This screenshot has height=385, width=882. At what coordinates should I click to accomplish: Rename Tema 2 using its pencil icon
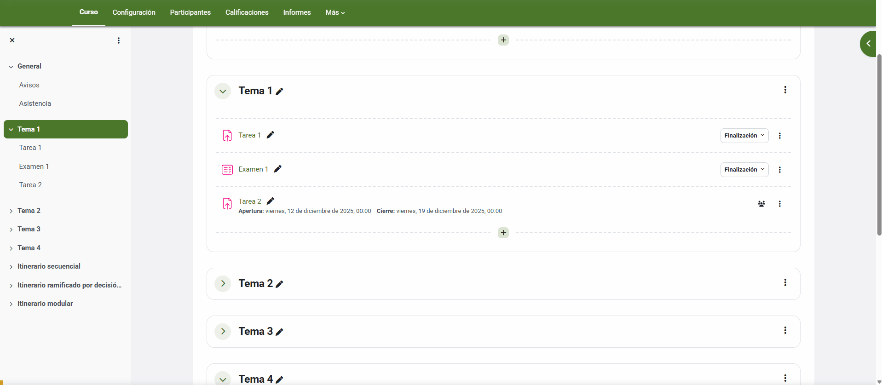(279, 284)
